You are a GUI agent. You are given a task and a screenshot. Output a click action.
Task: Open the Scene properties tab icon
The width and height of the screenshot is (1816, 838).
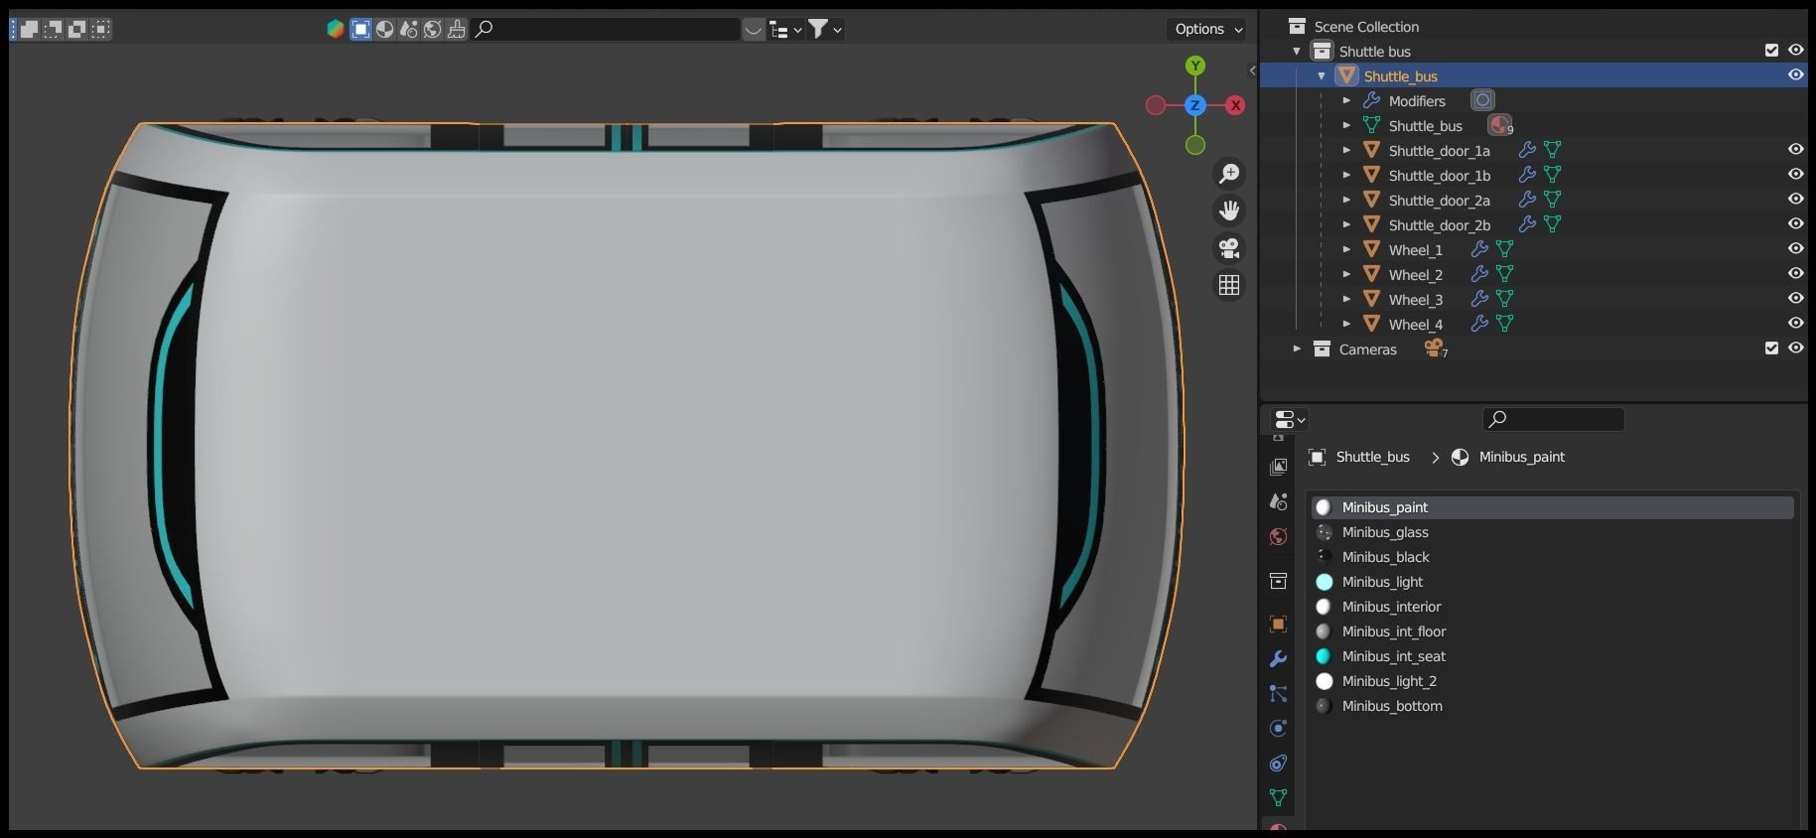click(1278, 501)
